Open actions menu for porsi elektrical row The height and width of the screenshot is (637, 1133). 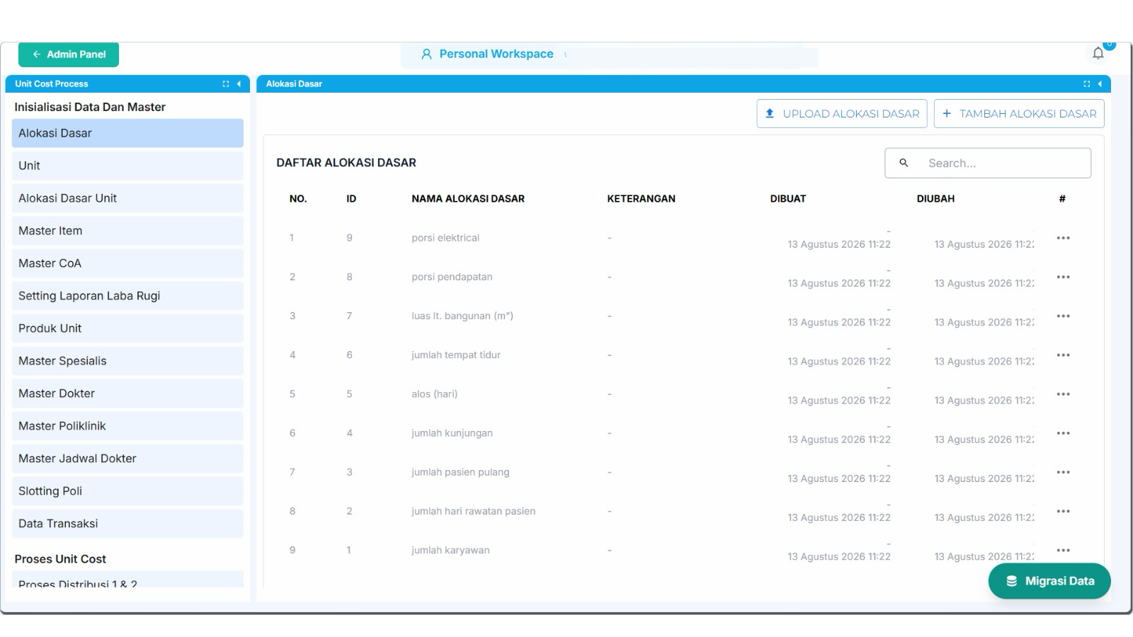point(1063,238)
